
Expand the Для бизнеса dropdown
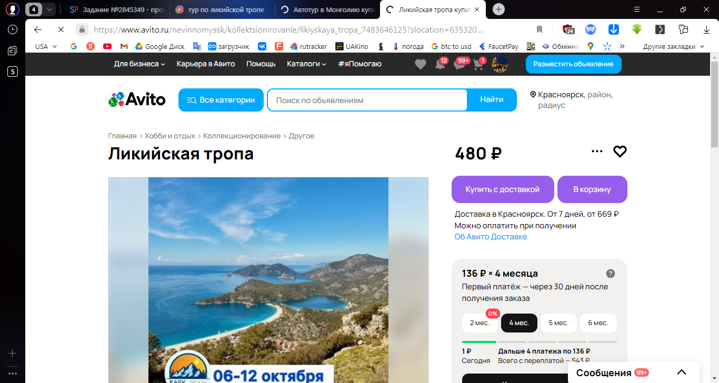click(139, 64)
